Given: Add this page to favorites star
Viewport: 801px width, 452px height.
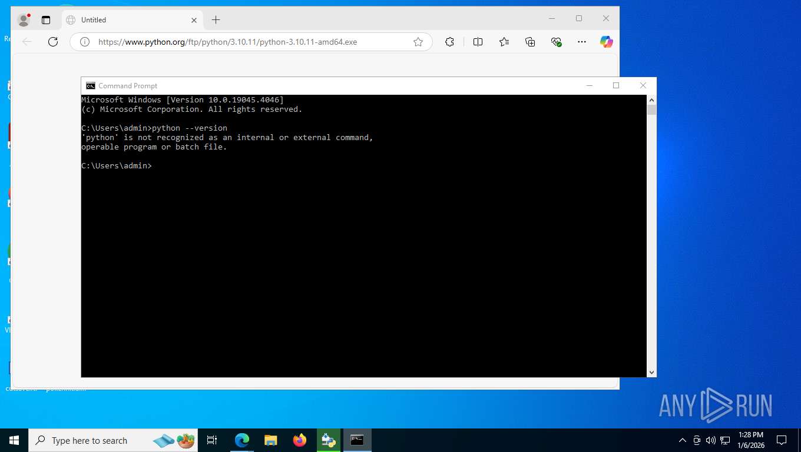Looking at the screenshot, I should 418,42.
